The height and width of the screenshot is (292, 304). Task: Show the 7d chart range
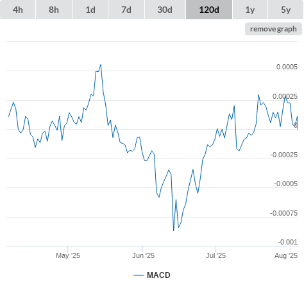[126, 10]
